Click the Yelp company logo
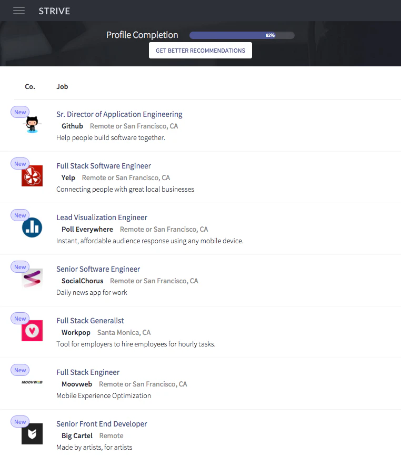This screenshot has width=401, height=466. 32,176
